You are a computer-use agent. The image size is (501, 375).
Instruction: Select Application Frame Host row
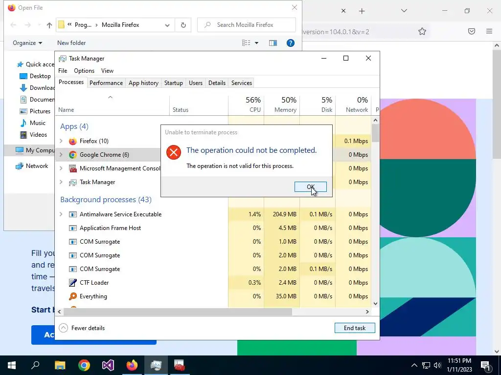(213, 228)
